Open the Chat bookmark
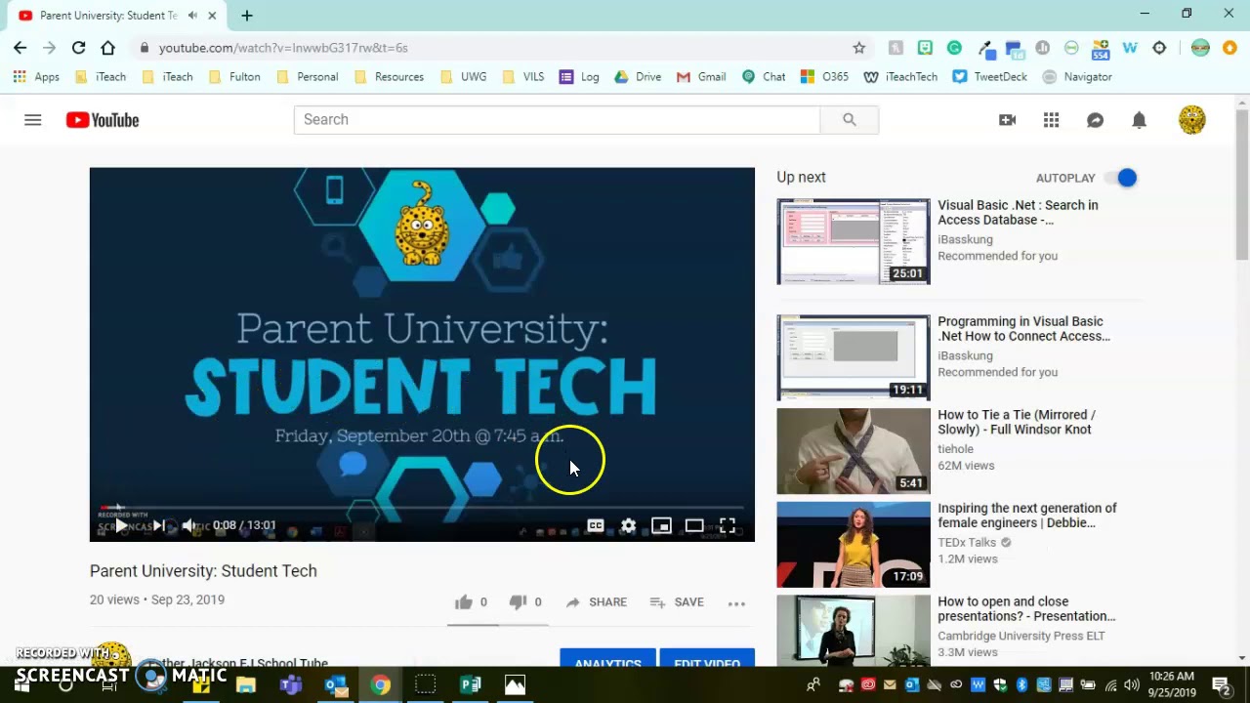 click(764, 76)
